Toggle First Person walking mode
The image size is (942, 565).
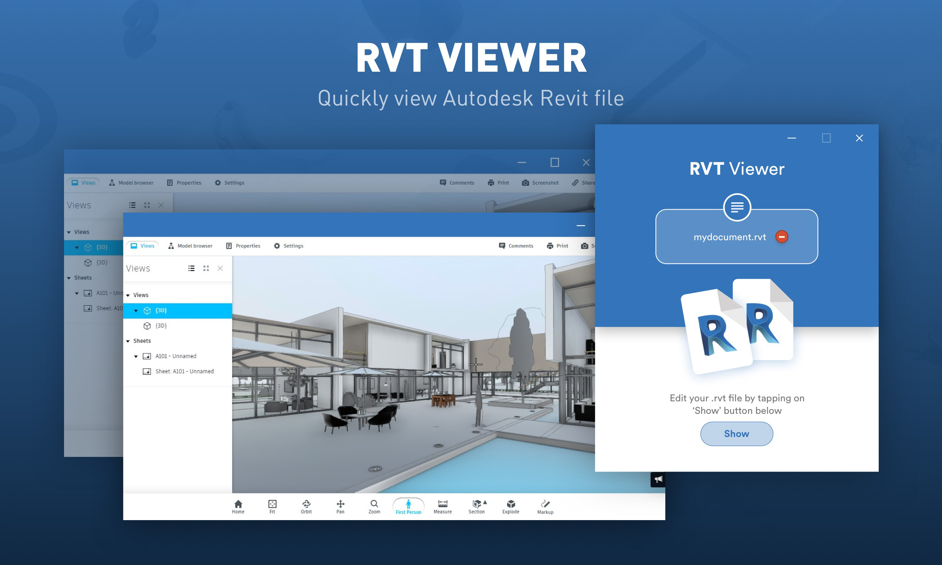point(408,507)
